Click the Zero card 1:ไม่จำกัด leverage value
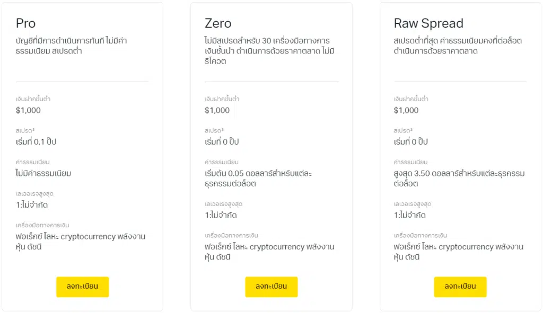The height and width of the screenshot is (313, 543). click(221, 215)
